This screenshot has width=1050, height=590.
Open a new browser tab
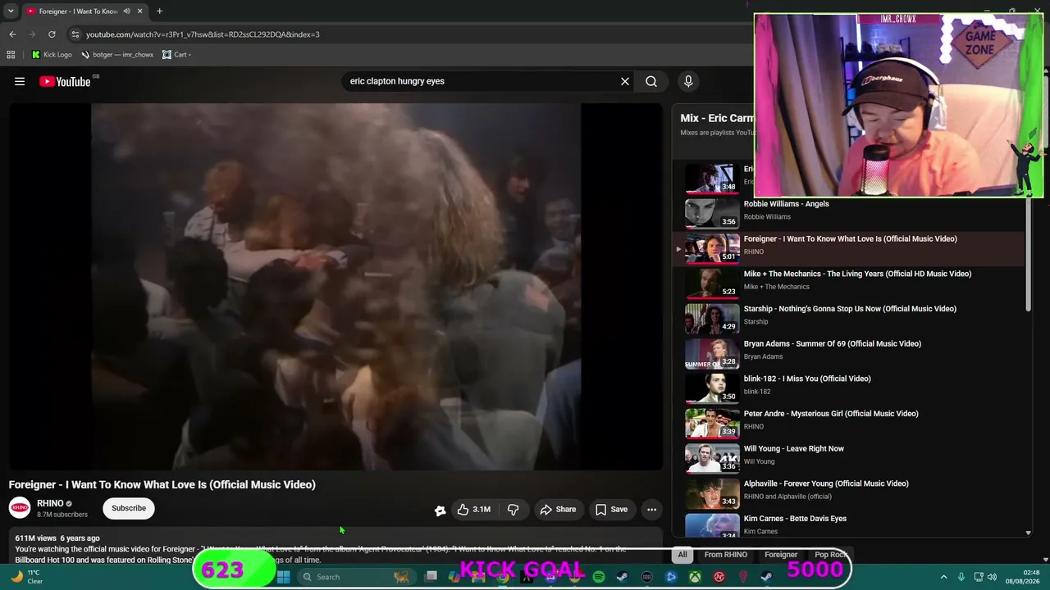(159, 11)
